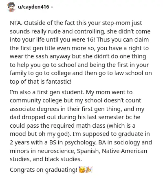This screenshot has height=184, width=163.
Task: Click the dot separator after the username
Action: tap(52, 7)
